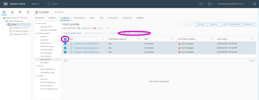The height and width of the screenshot is (100, 259).
Task: Collapse the Cluster node in inventory tree
Action: (6, 24)
